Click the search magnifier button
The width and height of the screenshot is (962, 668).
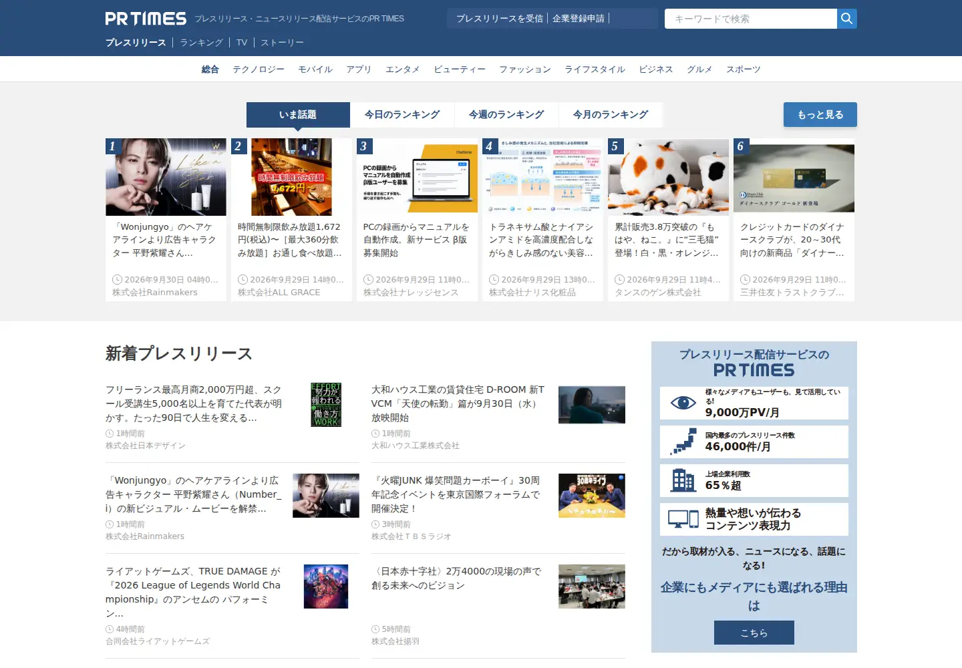[x=846, y=19]
